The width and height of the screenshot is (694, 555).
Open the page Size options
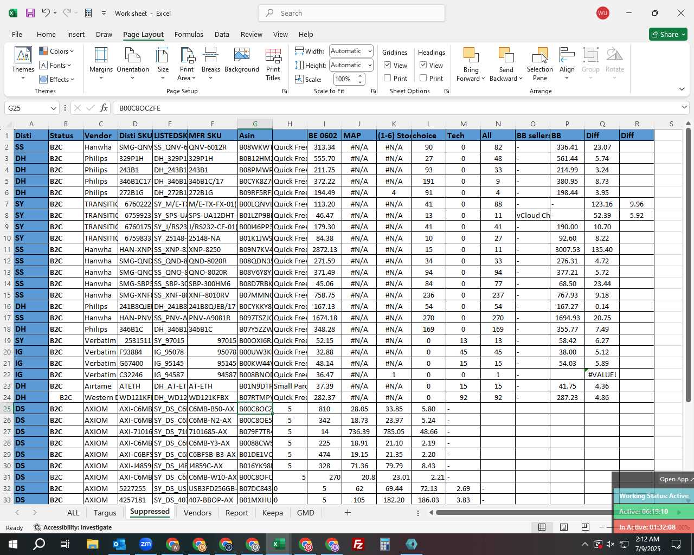(163, 64)
